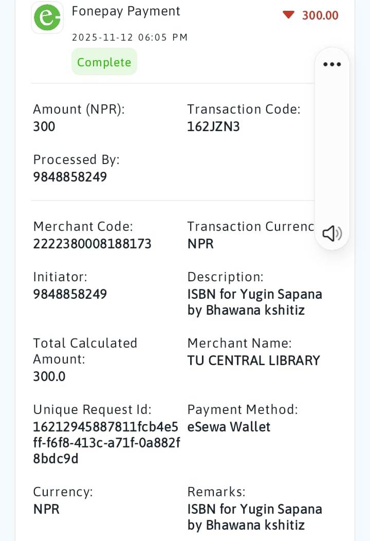Tap merchant name TU CENTRAL LIBRARY
This screenshot has height=541, width=370.
[x=253, y=360]
